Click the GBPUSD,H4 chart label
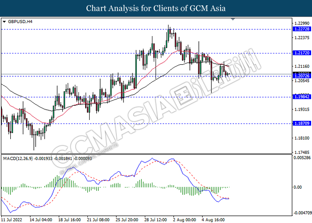This screenshot has width=312, height=223. point(20,21)
